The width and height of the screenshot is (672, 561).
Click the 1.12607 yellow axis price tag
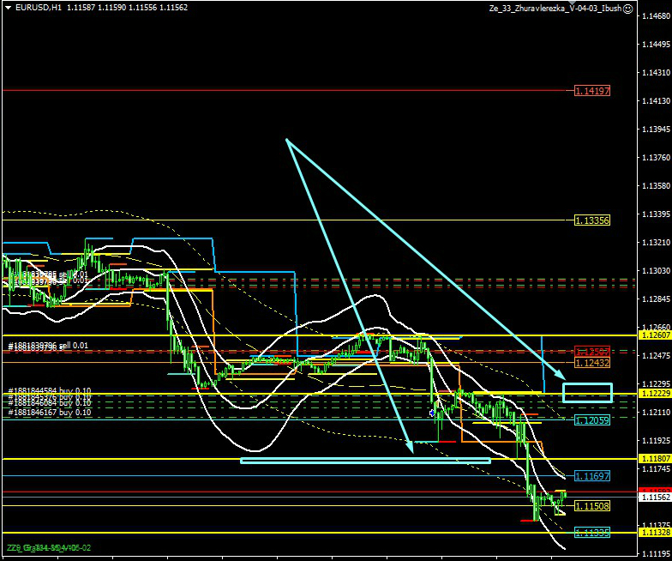tap(654, 335)
